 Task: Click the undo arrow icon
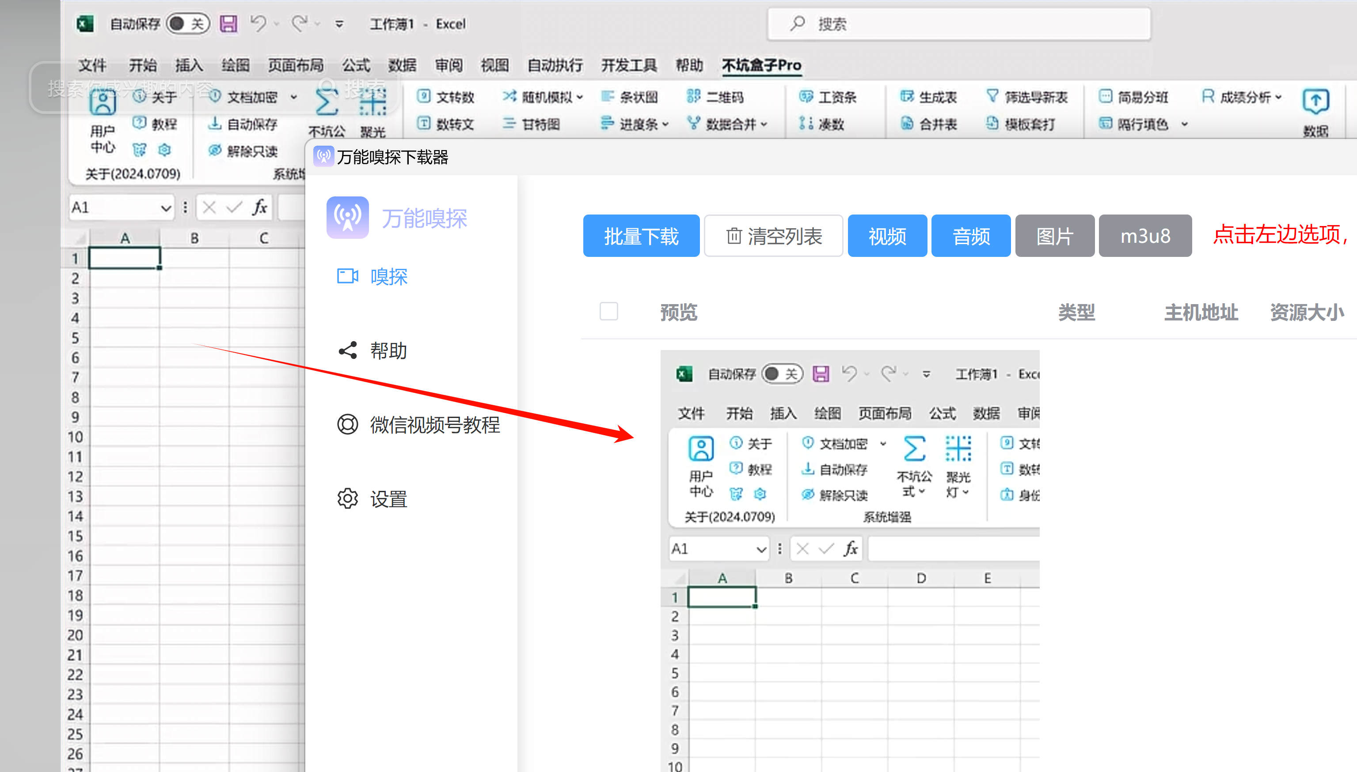[x=258, y=24]
